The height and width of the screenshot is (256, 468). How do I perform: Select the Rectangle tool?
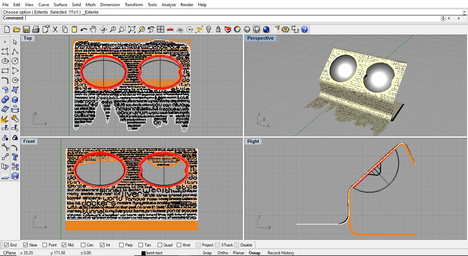point(5,71)
